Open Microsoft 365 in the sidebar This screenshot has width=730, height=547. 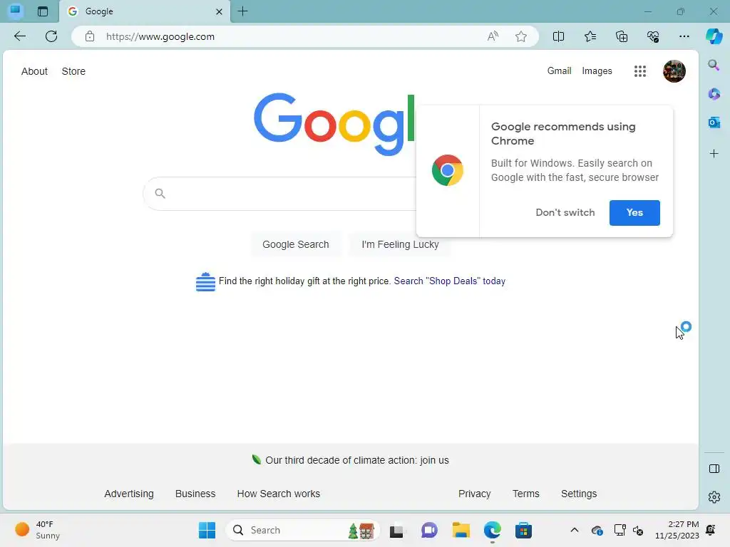tap(714, 94)
